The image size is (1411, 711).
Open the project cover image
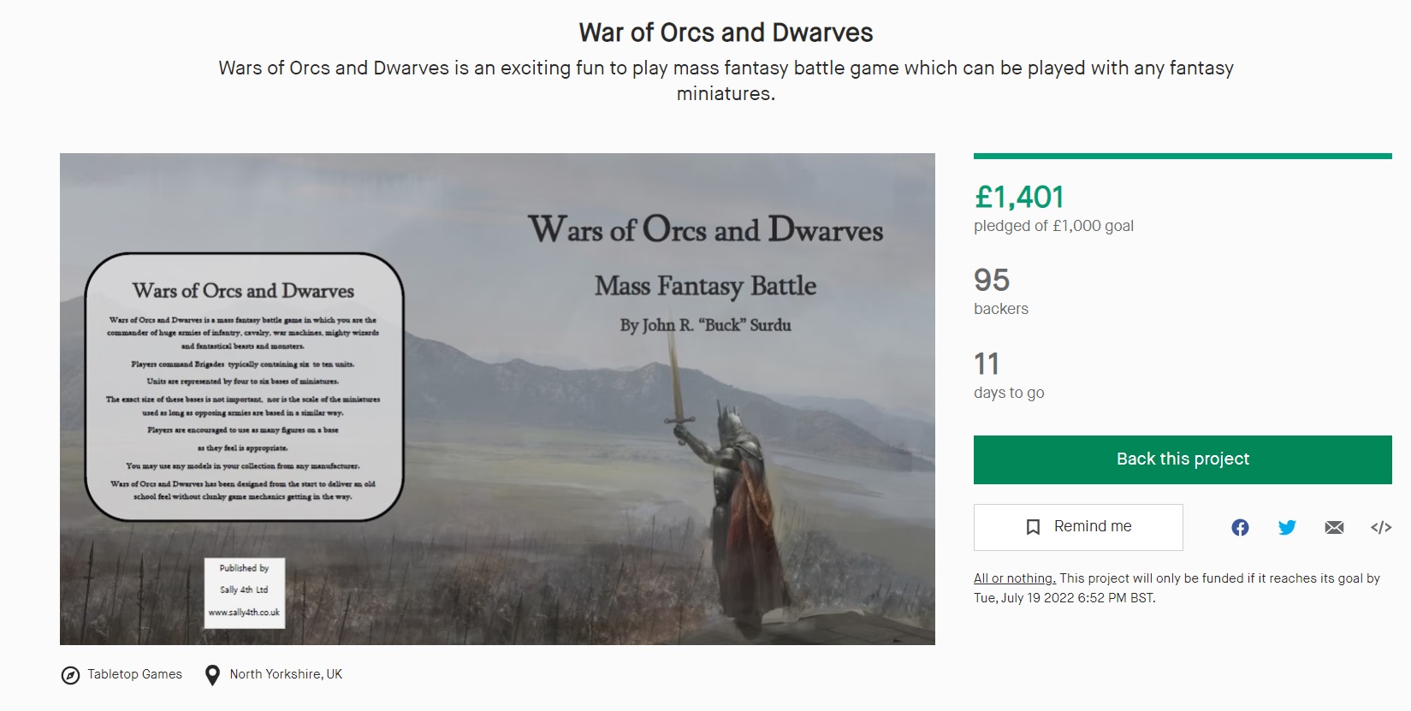coord(496,399)
